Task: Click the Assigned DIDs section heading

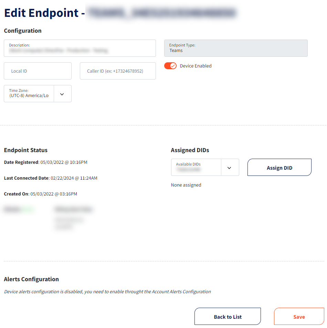Action: pyautogui.click(x=190, y=150)
